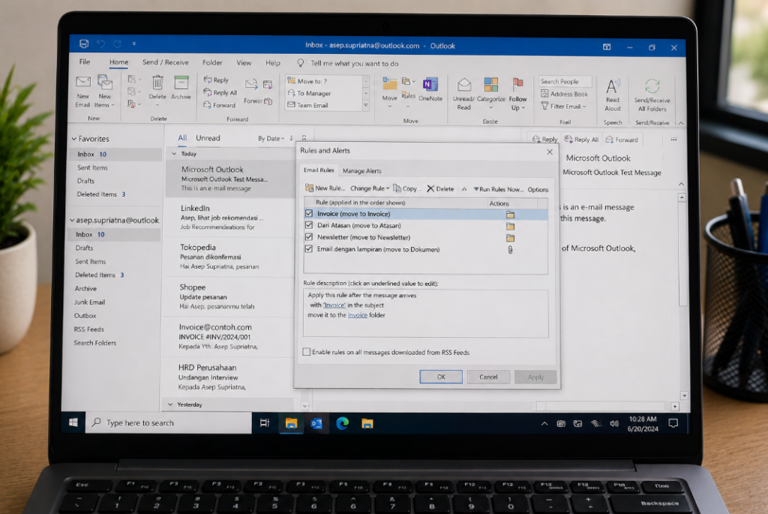Click the Type here to search box

pyautogui.click(x=169, y=423)
